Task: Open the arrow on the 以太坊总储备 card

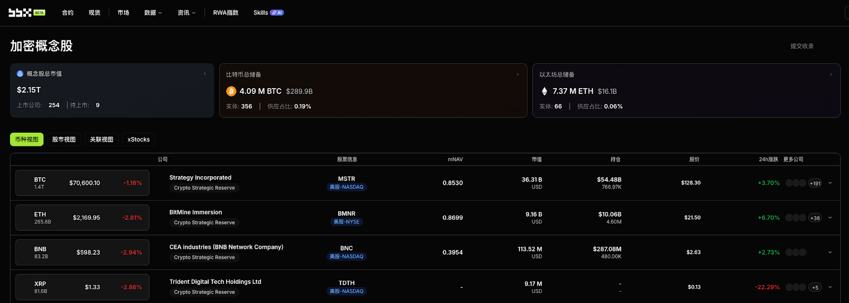Action: coord(831,74)
